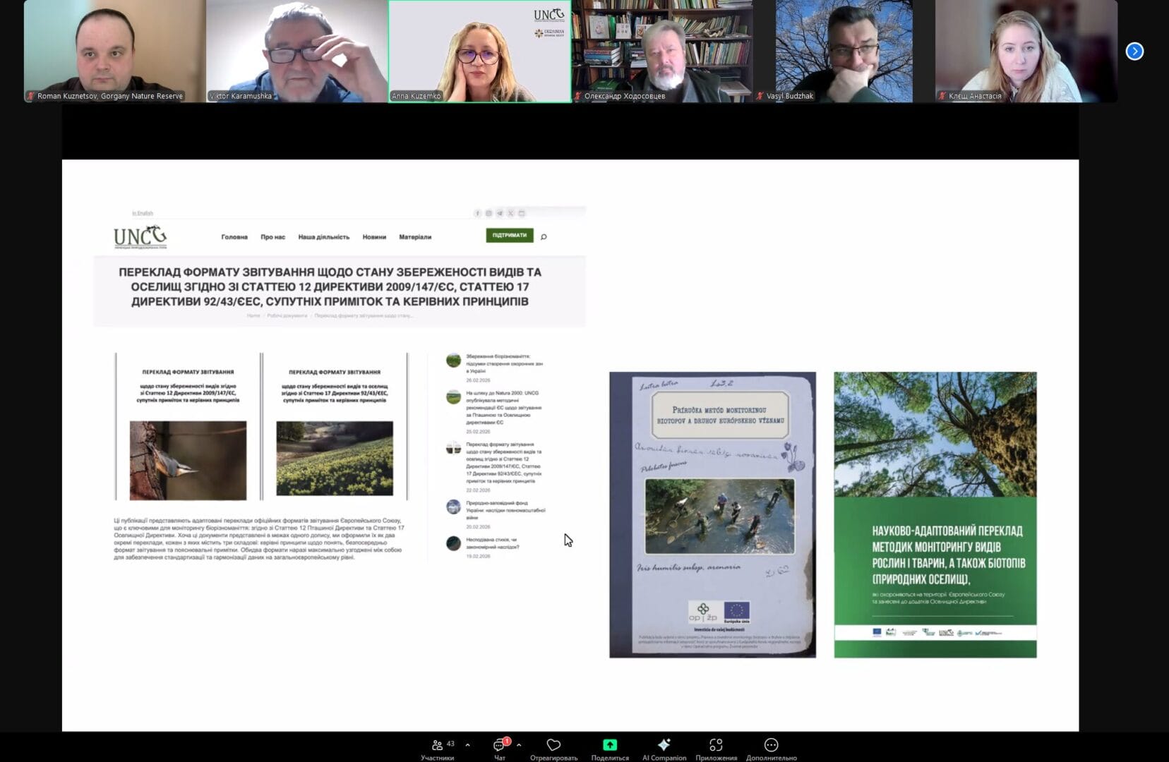Launch the AI Companion icon

click(x=664, y=745)
